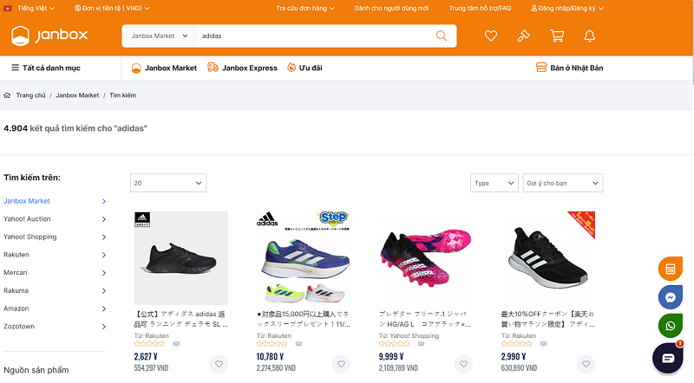Image resolution: width=694 pixels, height=383 pixels.
Task: Click the 2,274,580 VND price text
Action: [276, 368]
